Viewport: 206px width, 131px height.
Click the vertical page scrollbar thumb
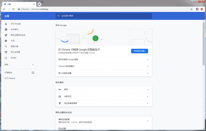[x=204, y=44]
